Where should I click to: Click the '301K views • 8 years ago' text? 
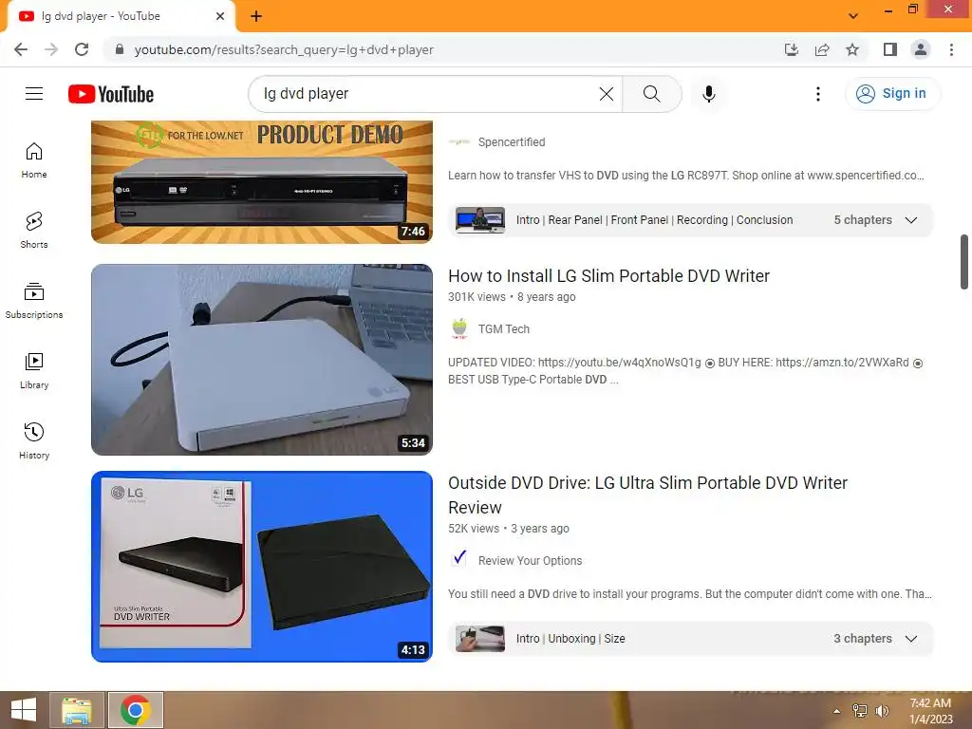point(512,297)
